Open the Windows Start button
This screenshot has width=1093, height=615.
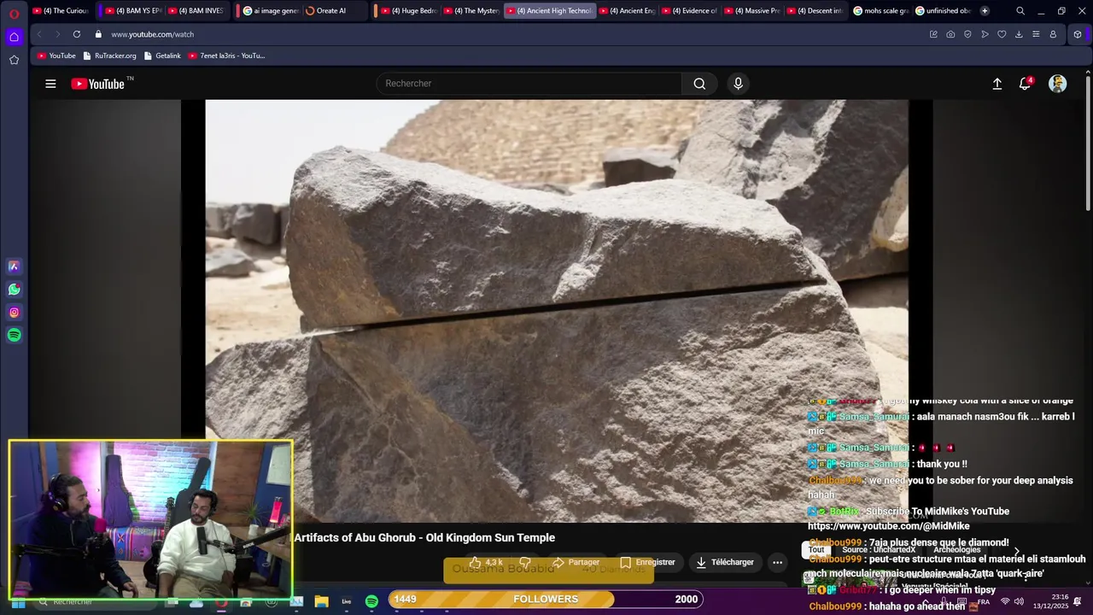click(x=17, y=602)
